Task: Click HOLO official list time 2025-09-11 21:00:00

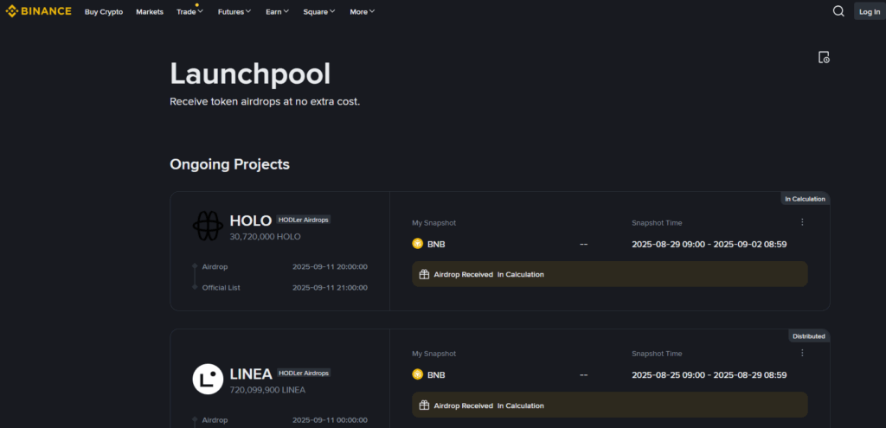Action: (x=330, y=287)
